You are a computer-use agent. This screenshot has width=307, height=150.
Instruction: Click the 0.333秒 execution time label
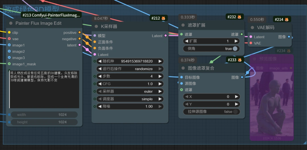coord(188,17)
